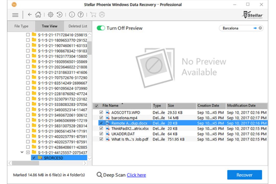Click tree horizontal scrollbar left arrow

coord(10,163)
